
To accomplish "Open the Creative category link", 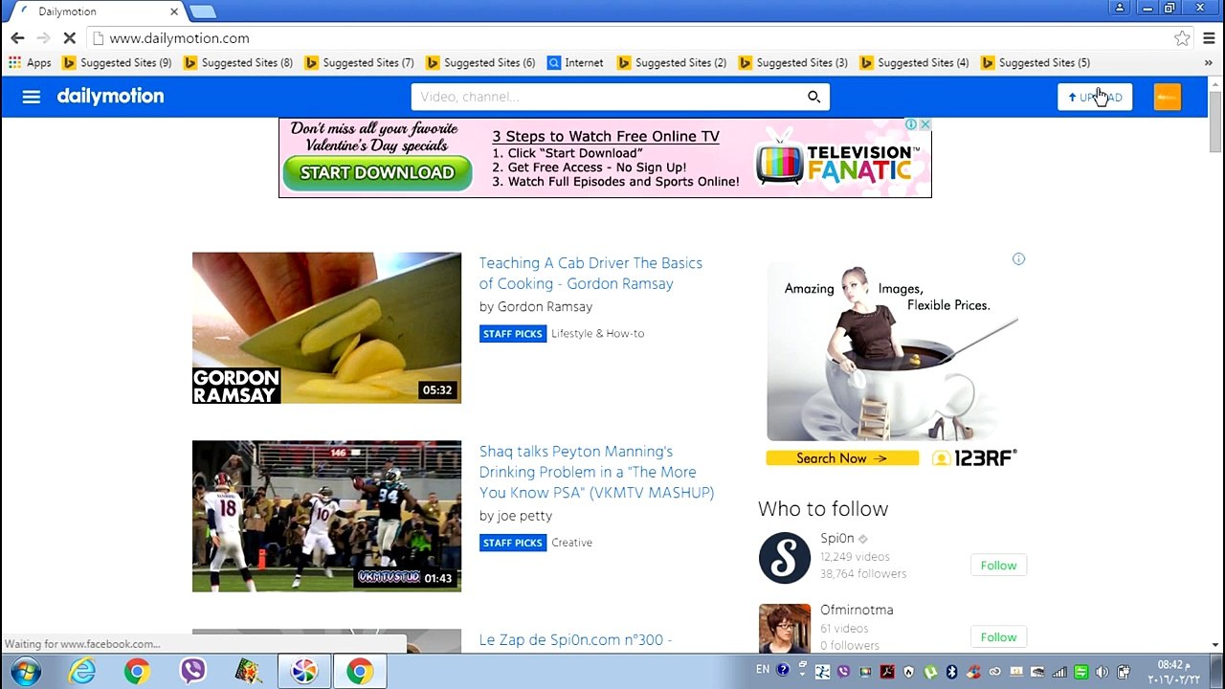I will coord(571,543).
